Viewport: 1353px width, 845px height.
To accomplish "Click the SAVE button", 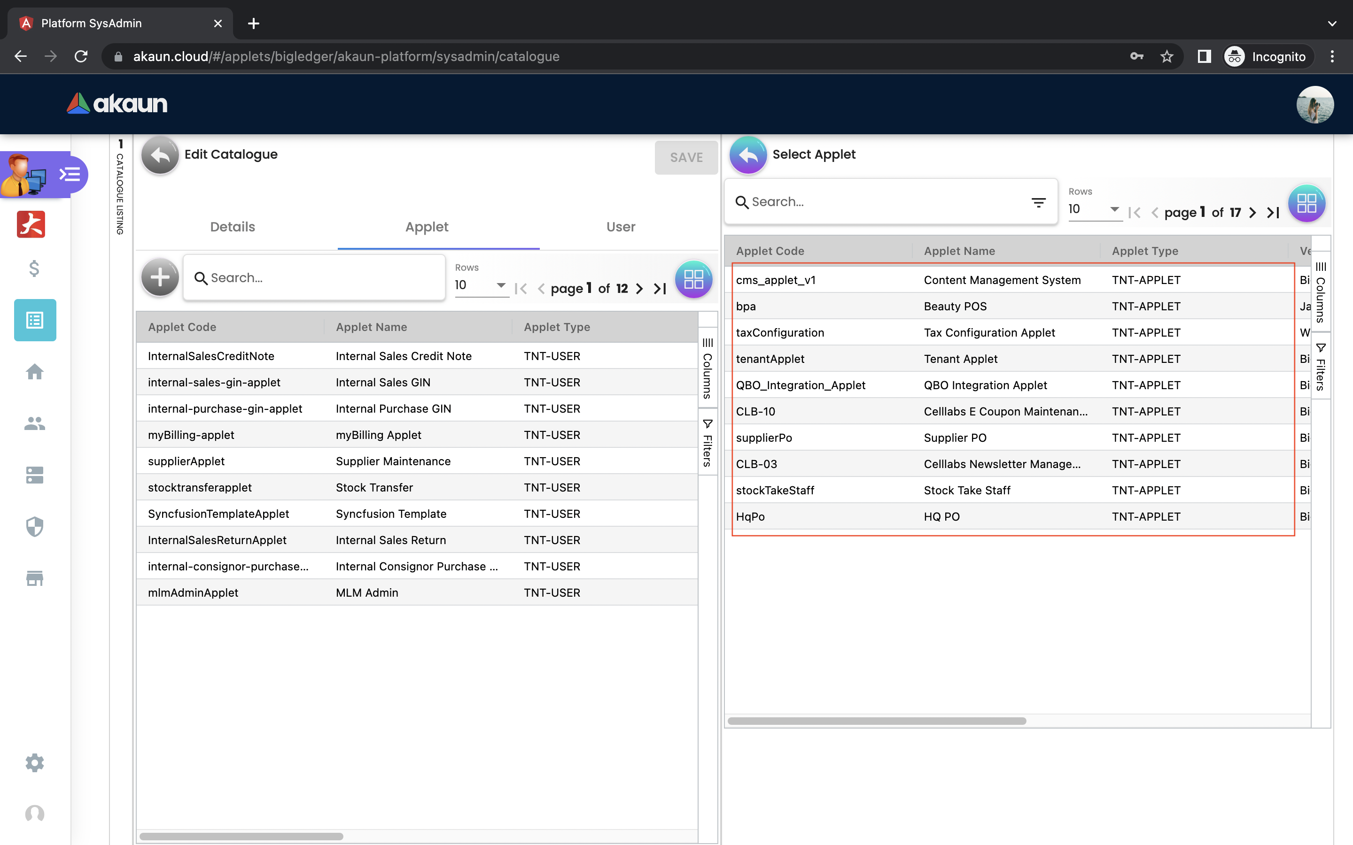I will pyautogui.click(x=686, y=158).
